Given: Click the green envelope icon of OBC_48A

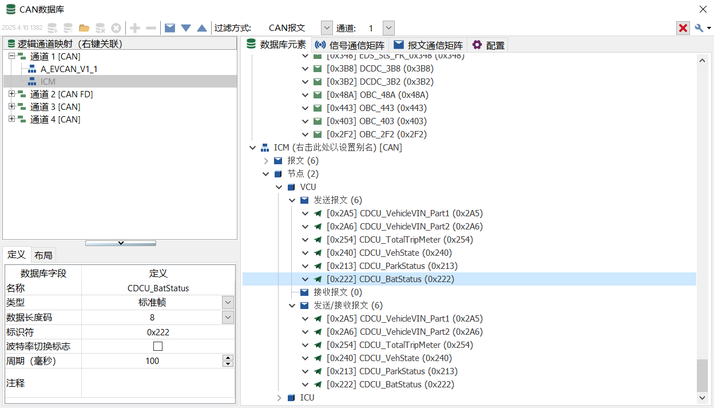Looking at the screenshot, I should (x=318, y=95).
